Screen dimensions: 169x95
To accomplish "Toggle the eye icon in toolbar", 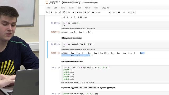I will (124, 12).
